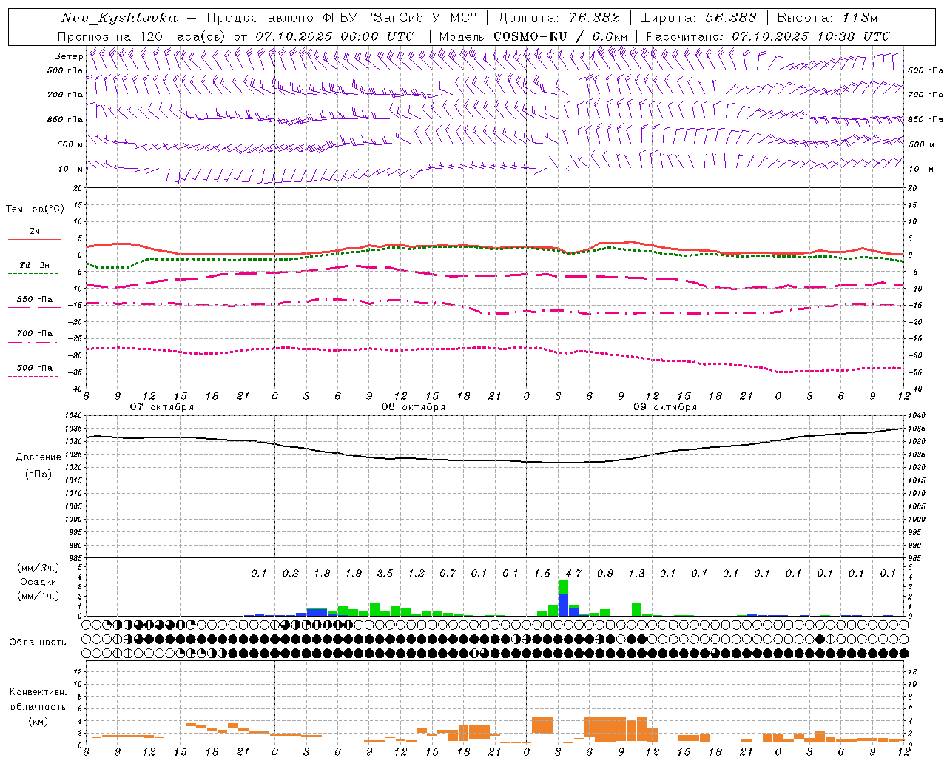Viewport: 947px width, 758px height.
Task: Click the 0.7 precipitation total value
Action: (x=448, y=574)
